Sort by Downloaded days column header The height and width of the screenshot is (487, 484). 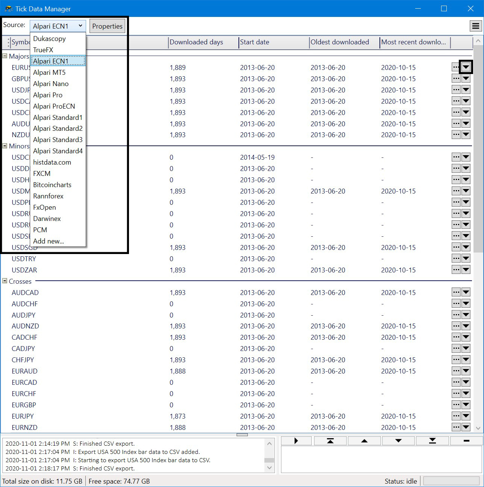tap(203, 42)
